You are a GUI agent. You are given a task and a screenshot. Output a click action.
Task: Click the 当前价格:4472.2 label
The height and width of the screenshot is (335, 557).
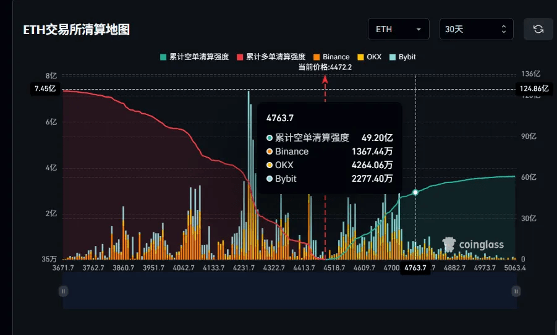coord(325,67)
